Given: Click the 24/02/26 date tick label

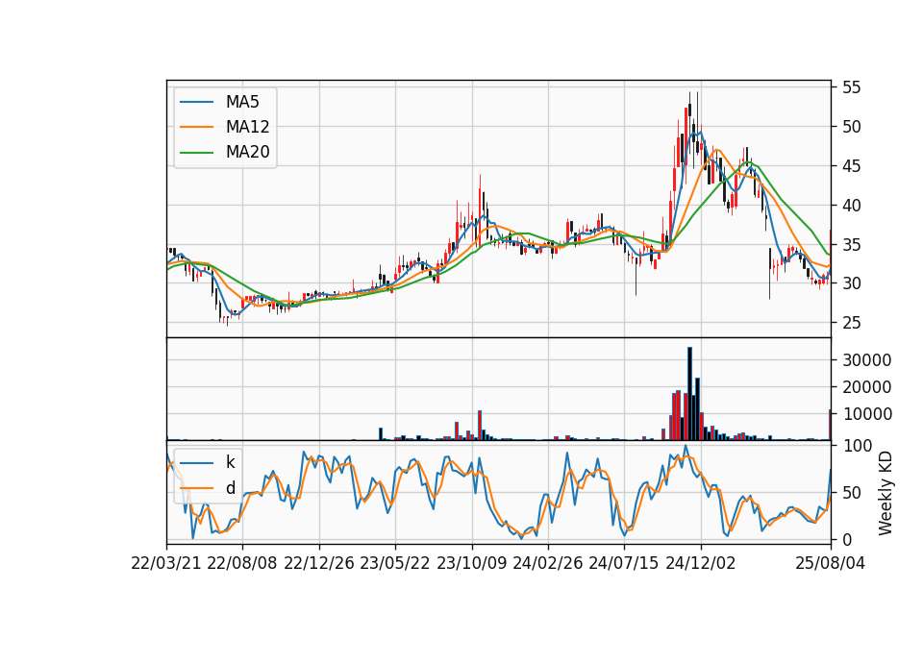Looking at the screenshot, I should point(547,563).
